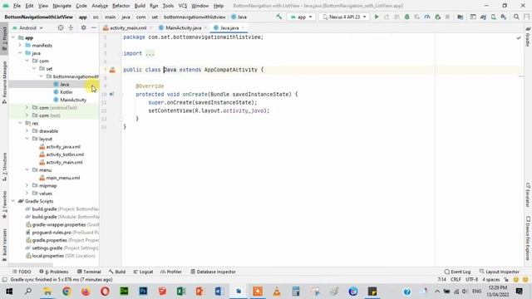532x299 pixels.
Task: Click the CRLF line separator in status bar
Action: [456, 280]
